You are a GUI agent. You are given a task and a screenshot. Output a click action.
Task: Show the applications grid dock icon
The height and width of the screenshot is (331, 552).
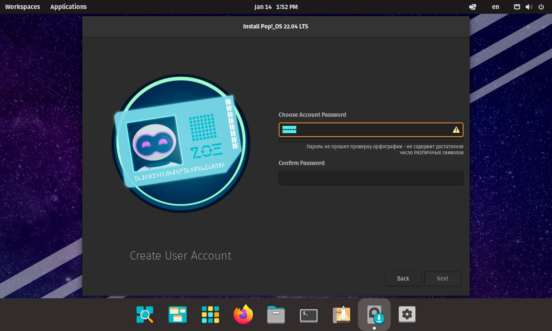(210, 315)
